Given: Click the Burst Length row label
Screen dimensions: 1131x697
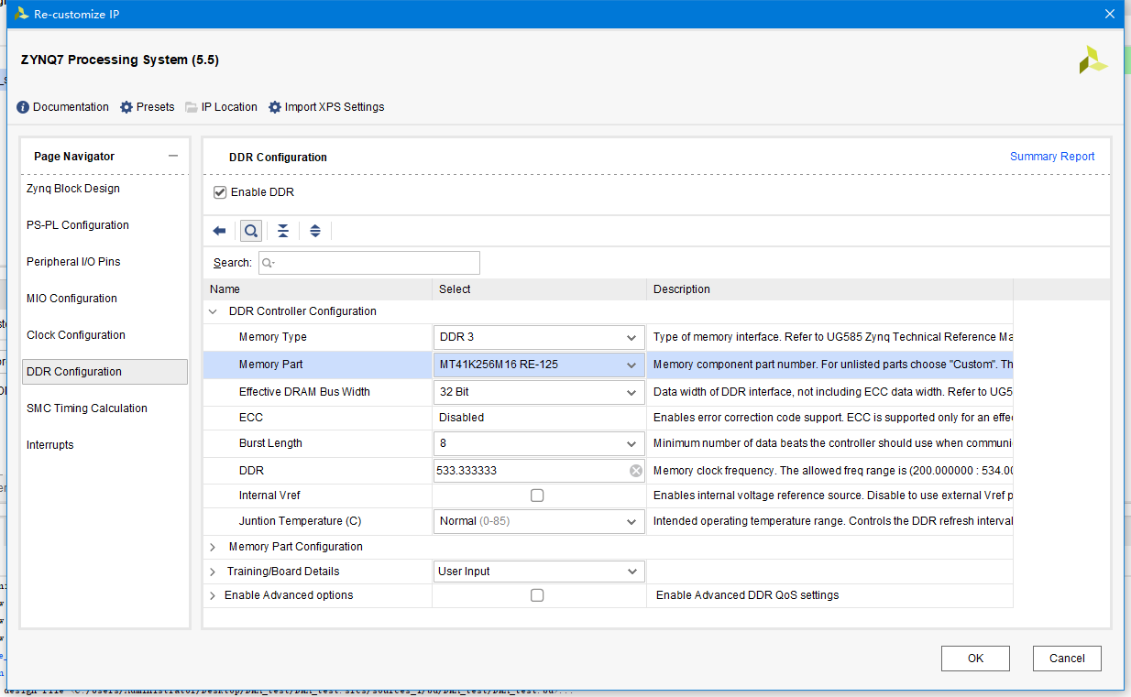Looking at the screenshot, I should [270, 443].
